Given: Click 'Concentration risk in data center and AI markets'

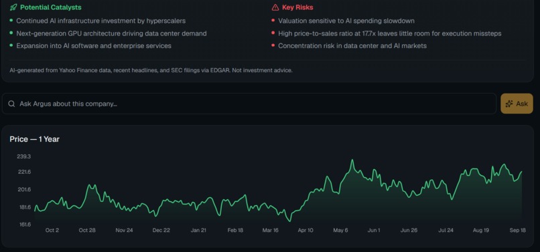Looking at the screenshot, I should point(352,45).
